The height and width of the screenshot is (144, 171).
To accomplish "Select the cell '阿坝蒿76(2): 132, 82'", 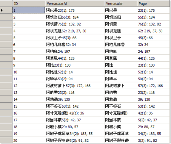I will (x=75, y=24).
